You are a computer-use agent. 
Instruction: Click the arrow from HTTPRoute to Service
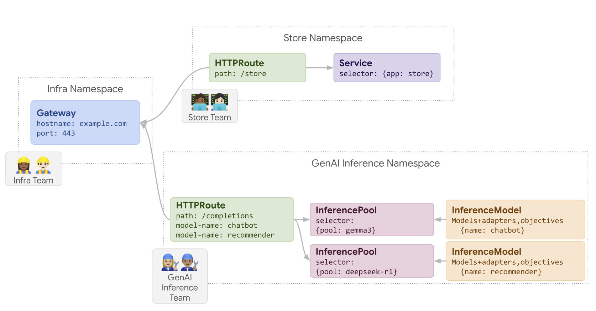tap(319, 68)
